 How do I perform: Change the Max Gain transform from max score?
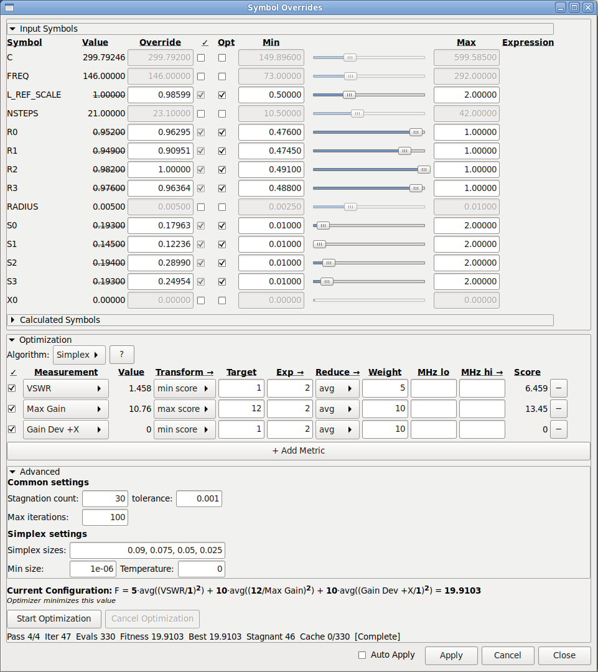184,409
